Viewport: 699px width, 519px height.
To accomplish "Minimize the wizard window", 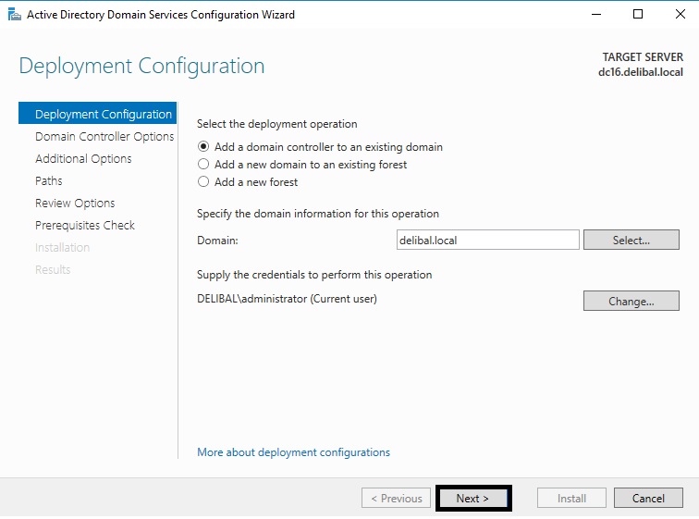I will pos(595,14).
